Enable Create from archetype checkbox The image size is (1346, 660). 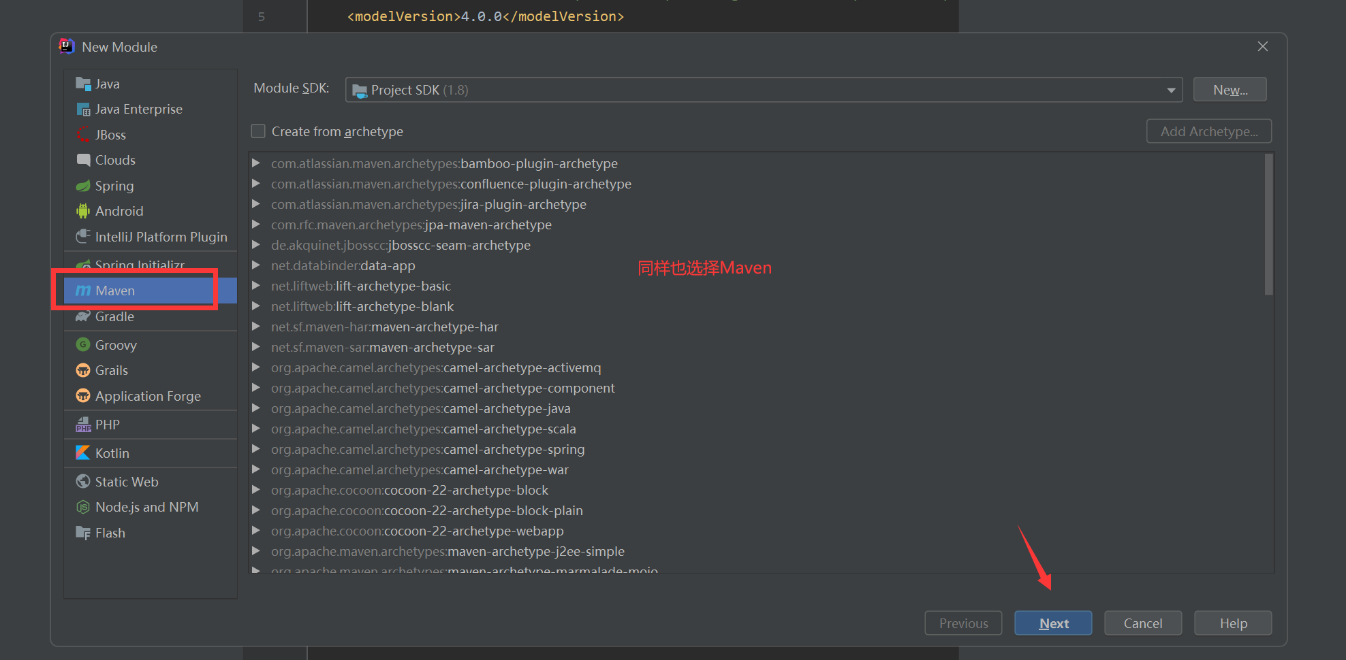click(258, 131)
